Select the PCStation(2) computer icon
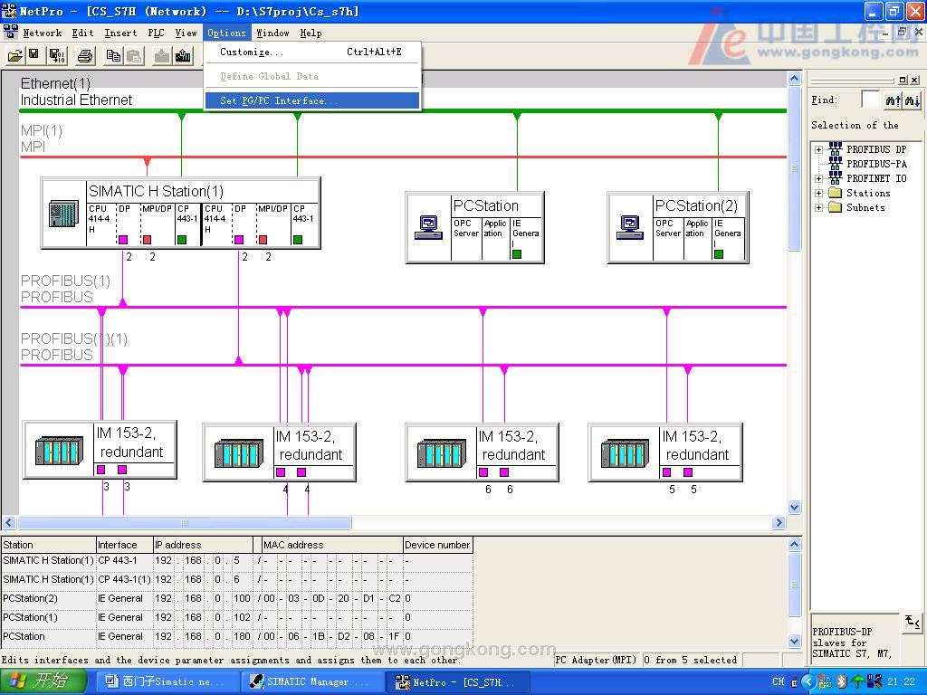927x695 pixels. click(x=630, y=227)
